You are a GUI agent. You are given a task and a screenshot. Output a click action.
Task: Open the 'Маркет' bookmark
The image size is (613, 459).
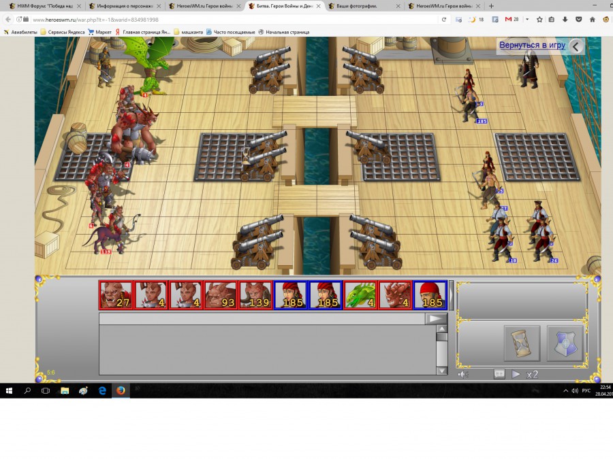(x=100, y=32)
